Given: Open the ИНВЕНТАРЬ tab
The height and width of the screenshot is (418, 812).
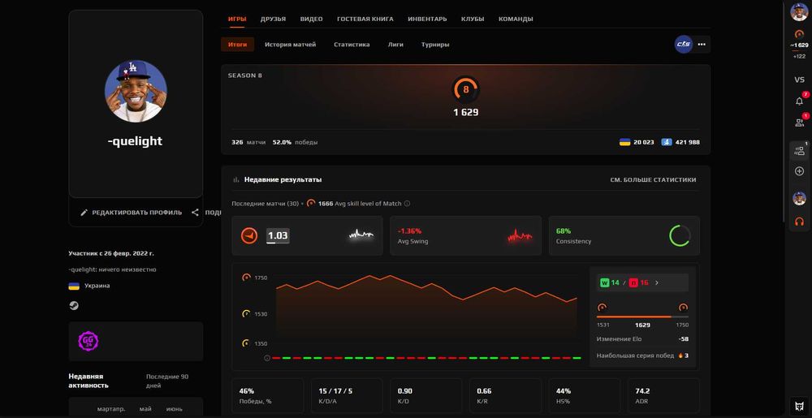Looking at the screenshot, I should click(x=427, y=19).
